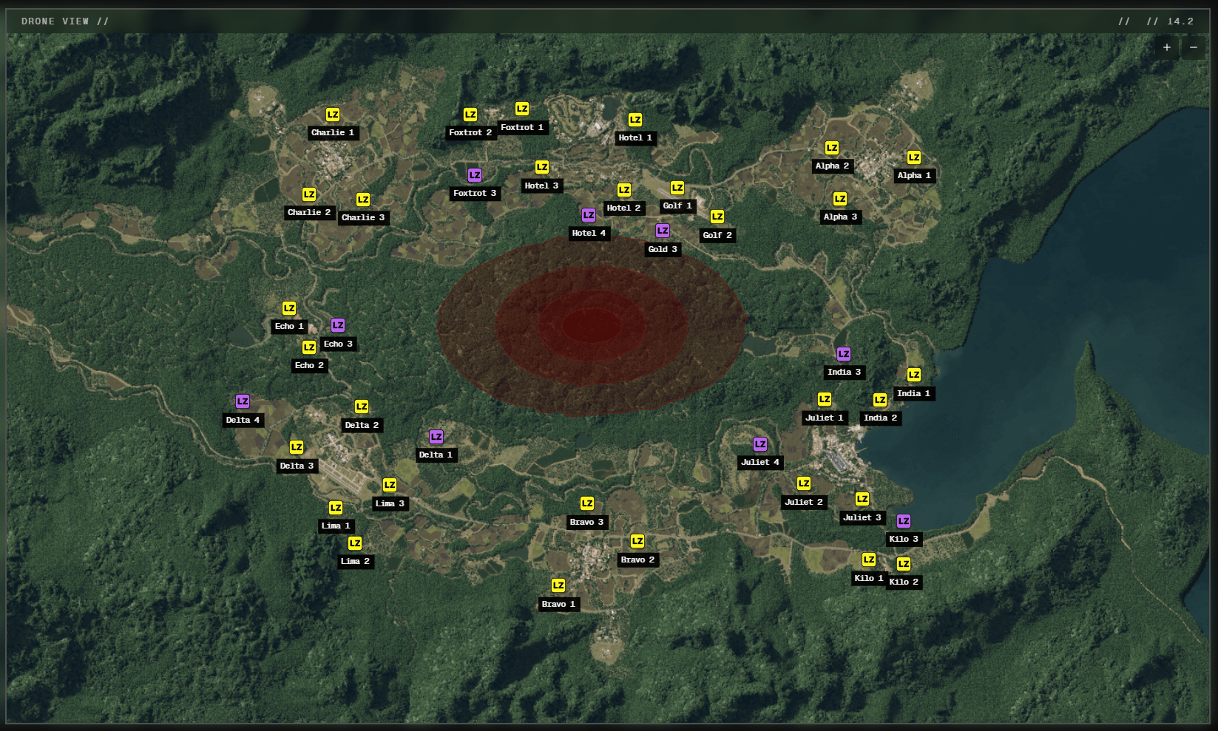Screen dimensions: 1218x731
Task: Select the Juliet 3 LZ marker icon
Action: point(862,499)
